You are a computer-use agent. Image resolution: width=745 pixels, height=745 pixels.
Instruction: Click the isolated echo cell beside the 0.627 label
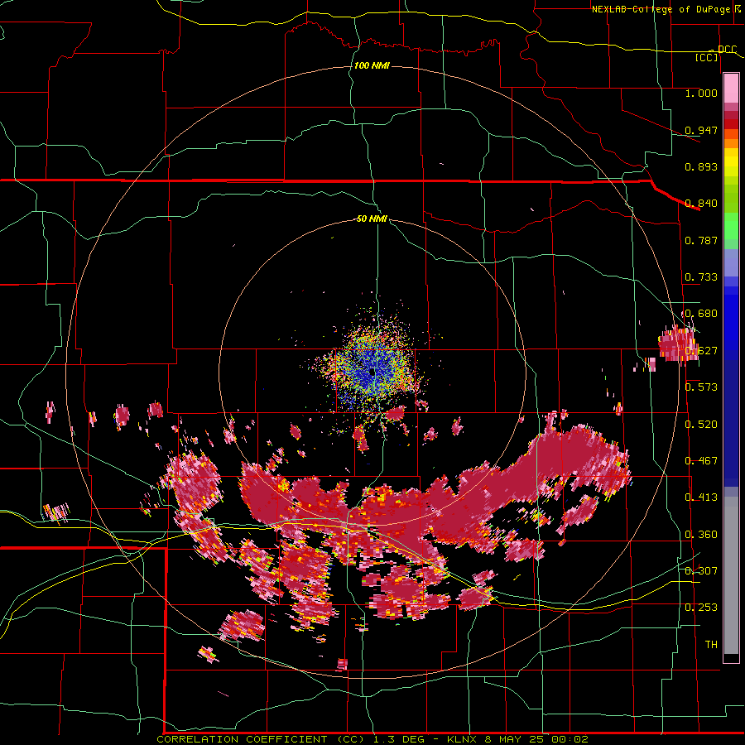[x=677, y=344]
